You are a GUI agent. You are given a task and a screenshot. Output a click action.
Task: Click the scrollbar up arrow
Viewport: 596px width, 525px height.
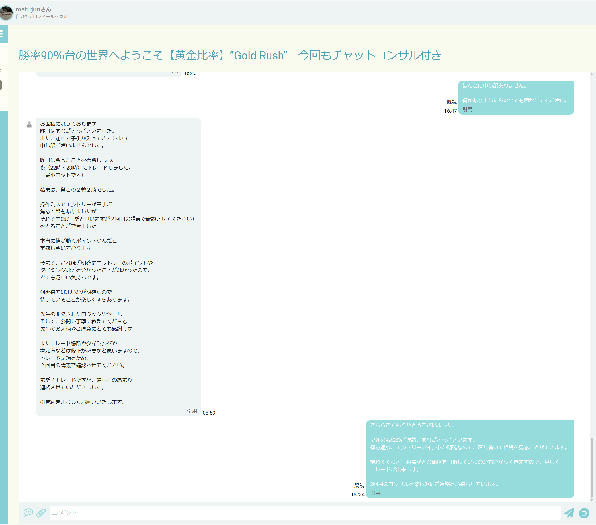591,74
